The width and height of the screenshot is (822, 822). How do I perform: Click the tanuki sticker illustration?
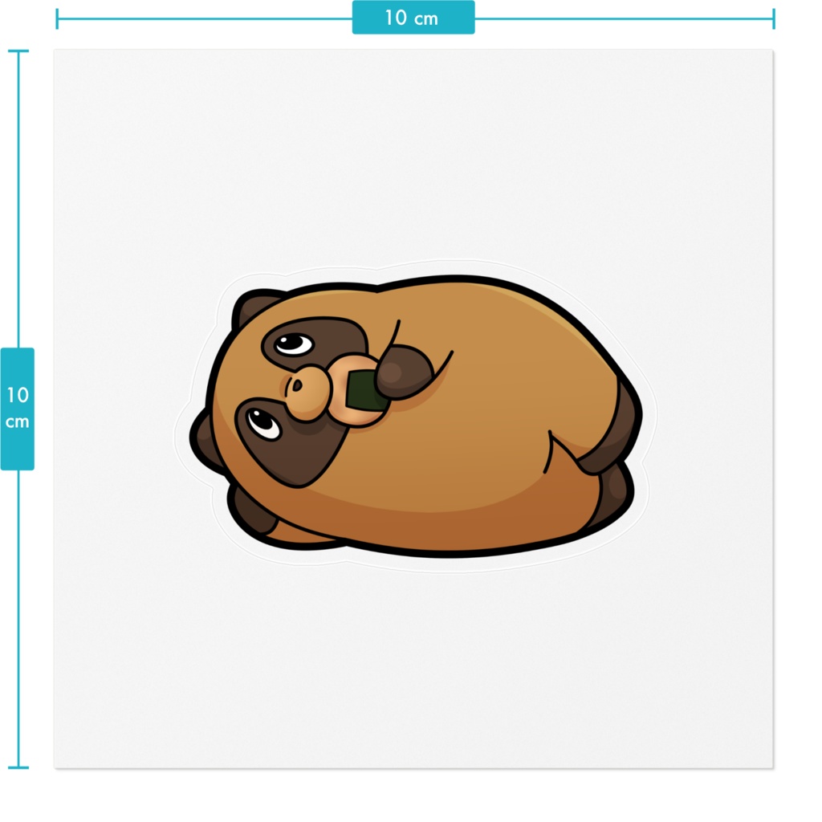point(415,415)
